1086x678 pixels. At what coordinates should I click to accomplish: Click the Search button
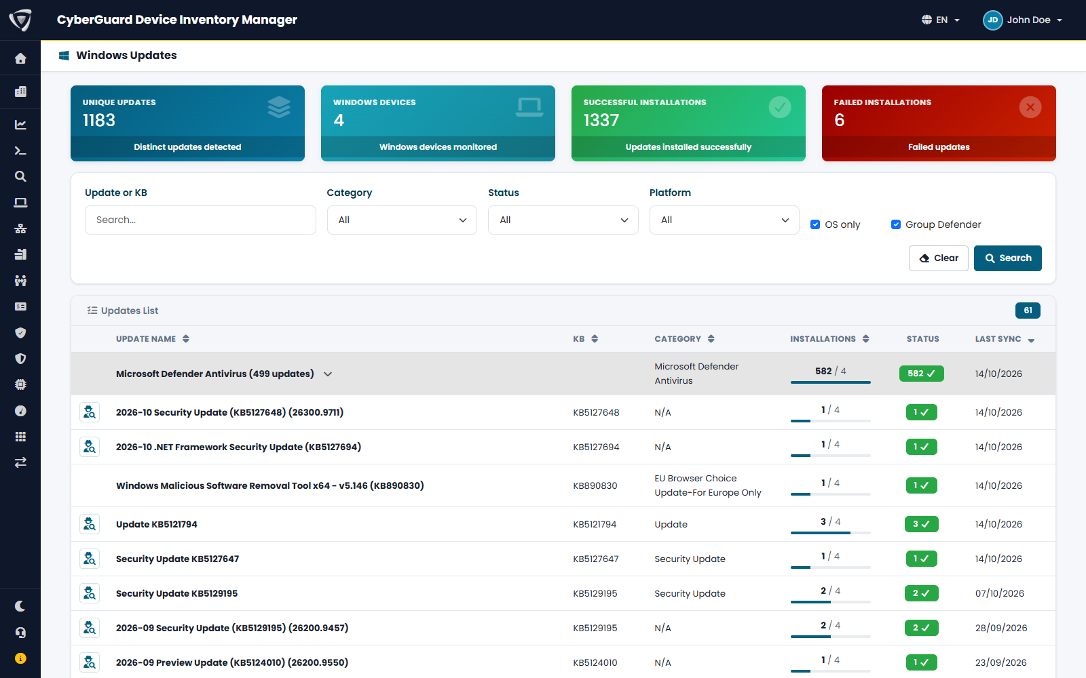(x=1008, y=258)
